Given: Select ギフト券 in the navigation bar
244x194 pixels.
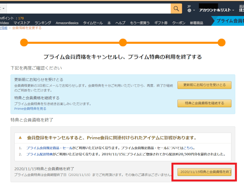Looking at the screenshot, I should coord(161,23).
